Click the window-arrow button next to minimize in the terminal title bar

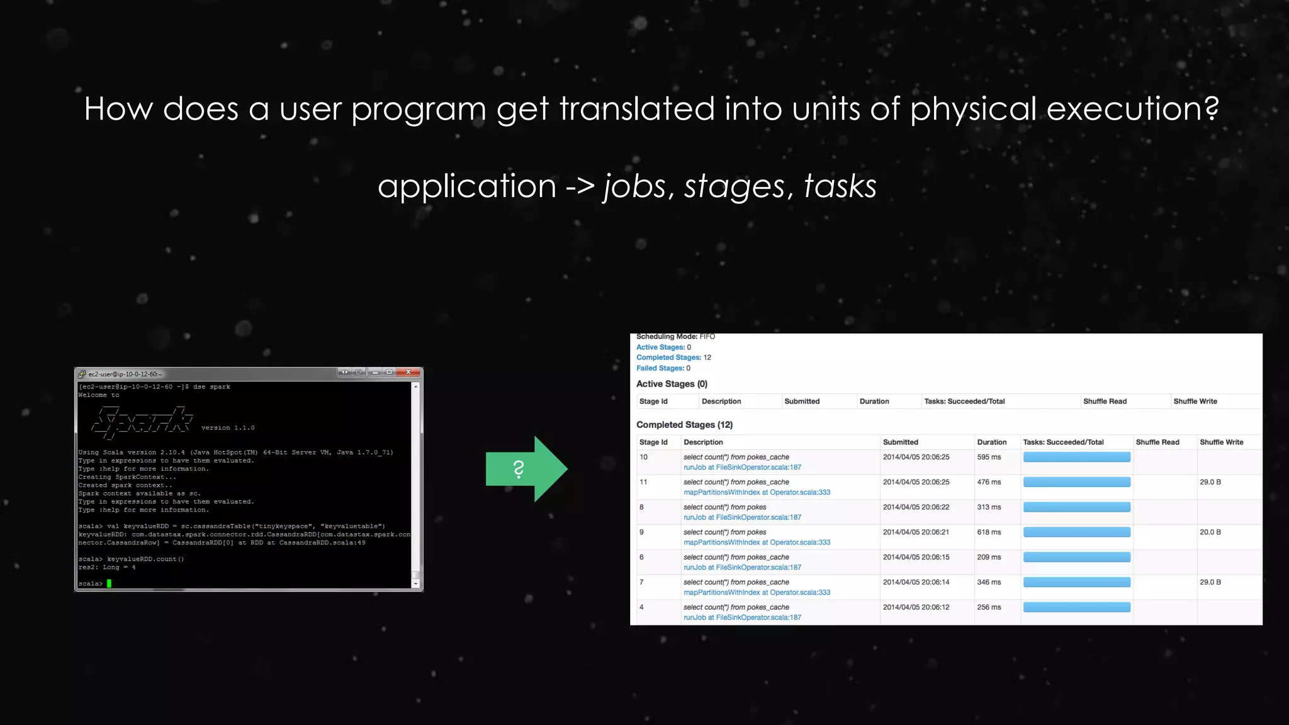pos(359,372)
